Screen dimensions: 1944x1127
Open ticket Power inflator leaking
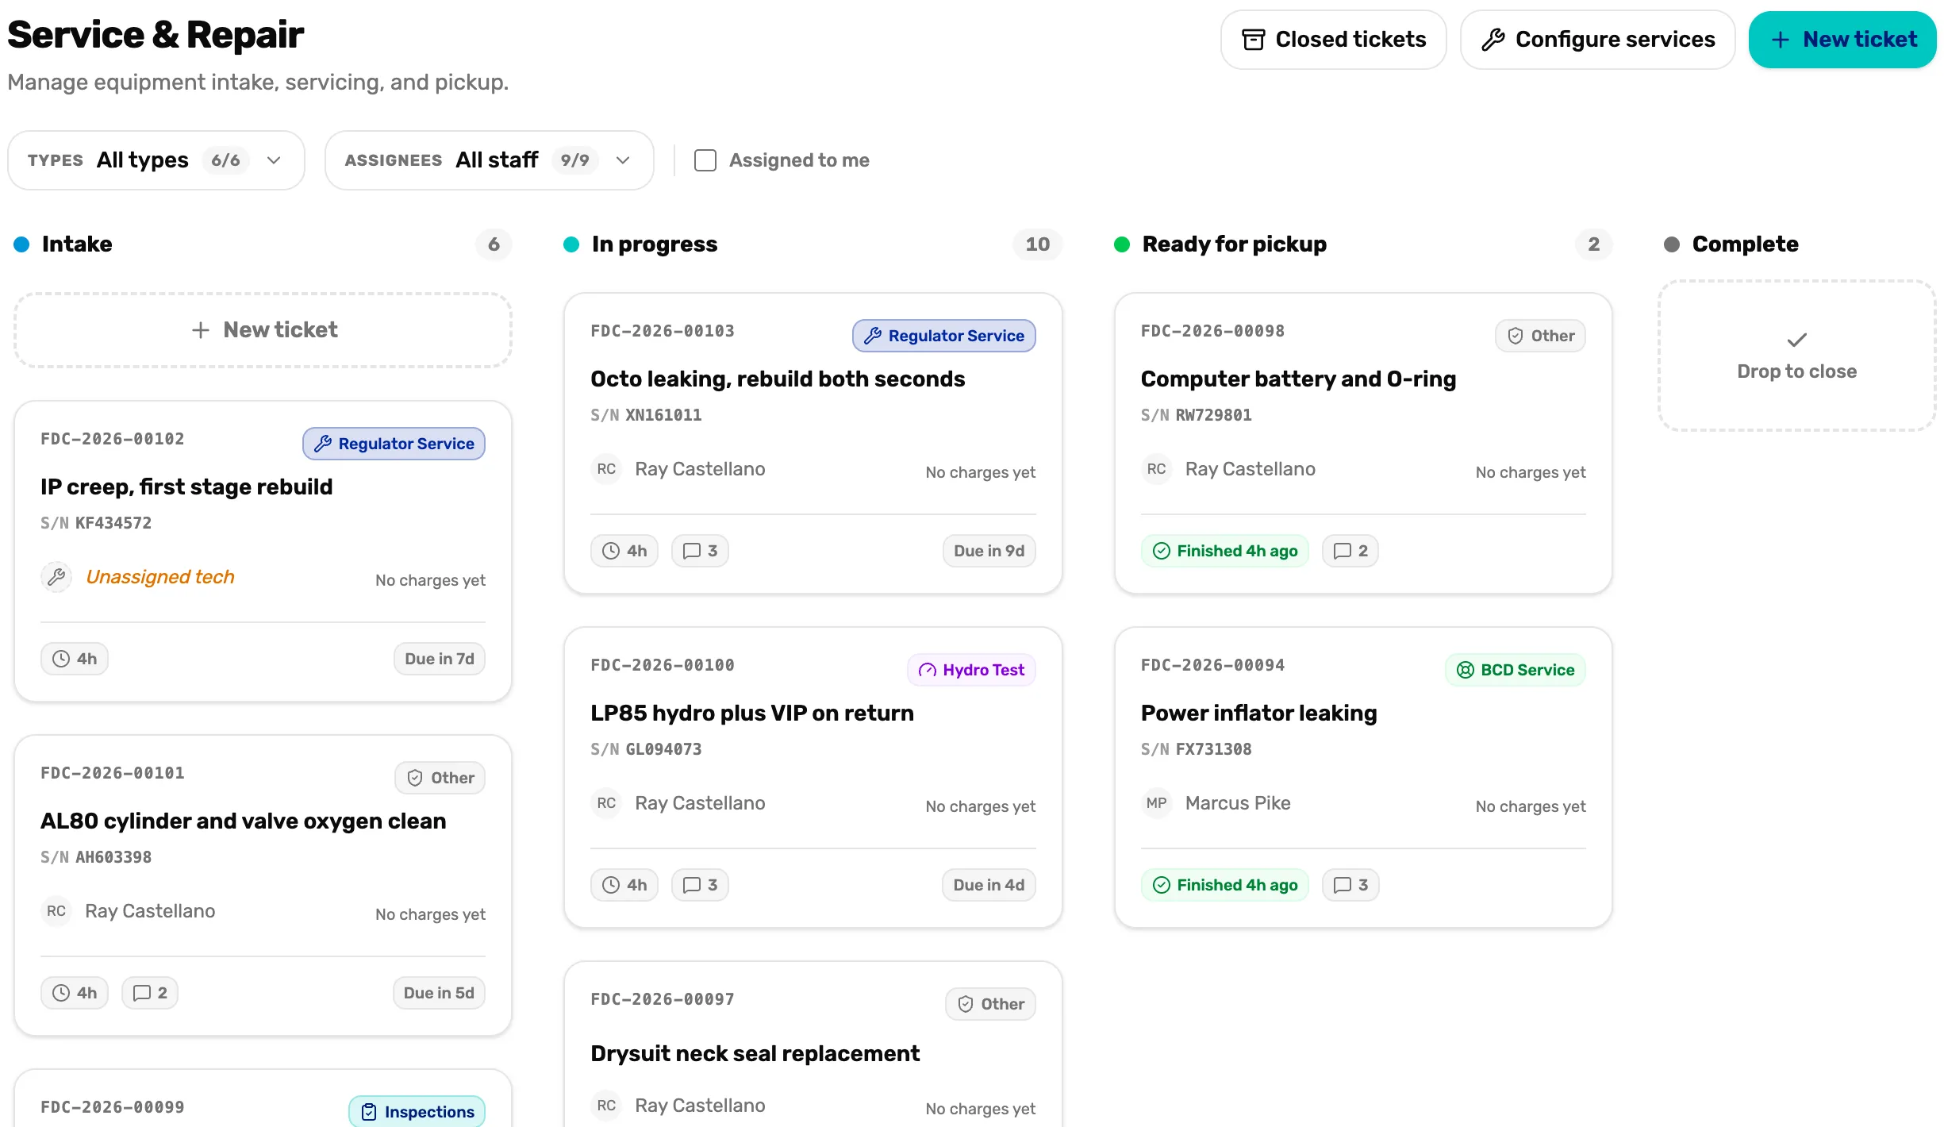click(1258, 713)
